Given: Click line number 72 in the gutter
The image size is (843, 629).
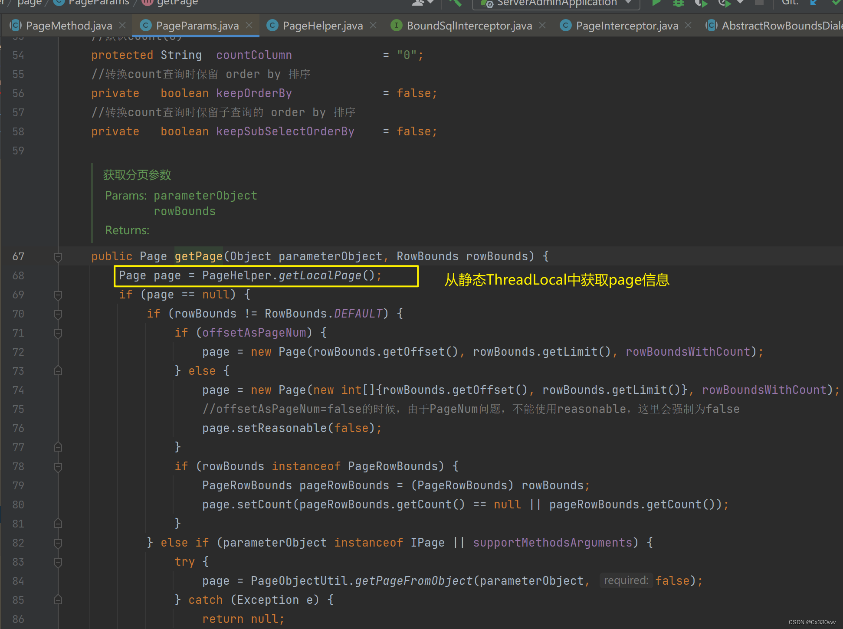Looking at the screenshot, I should (18, 352).
